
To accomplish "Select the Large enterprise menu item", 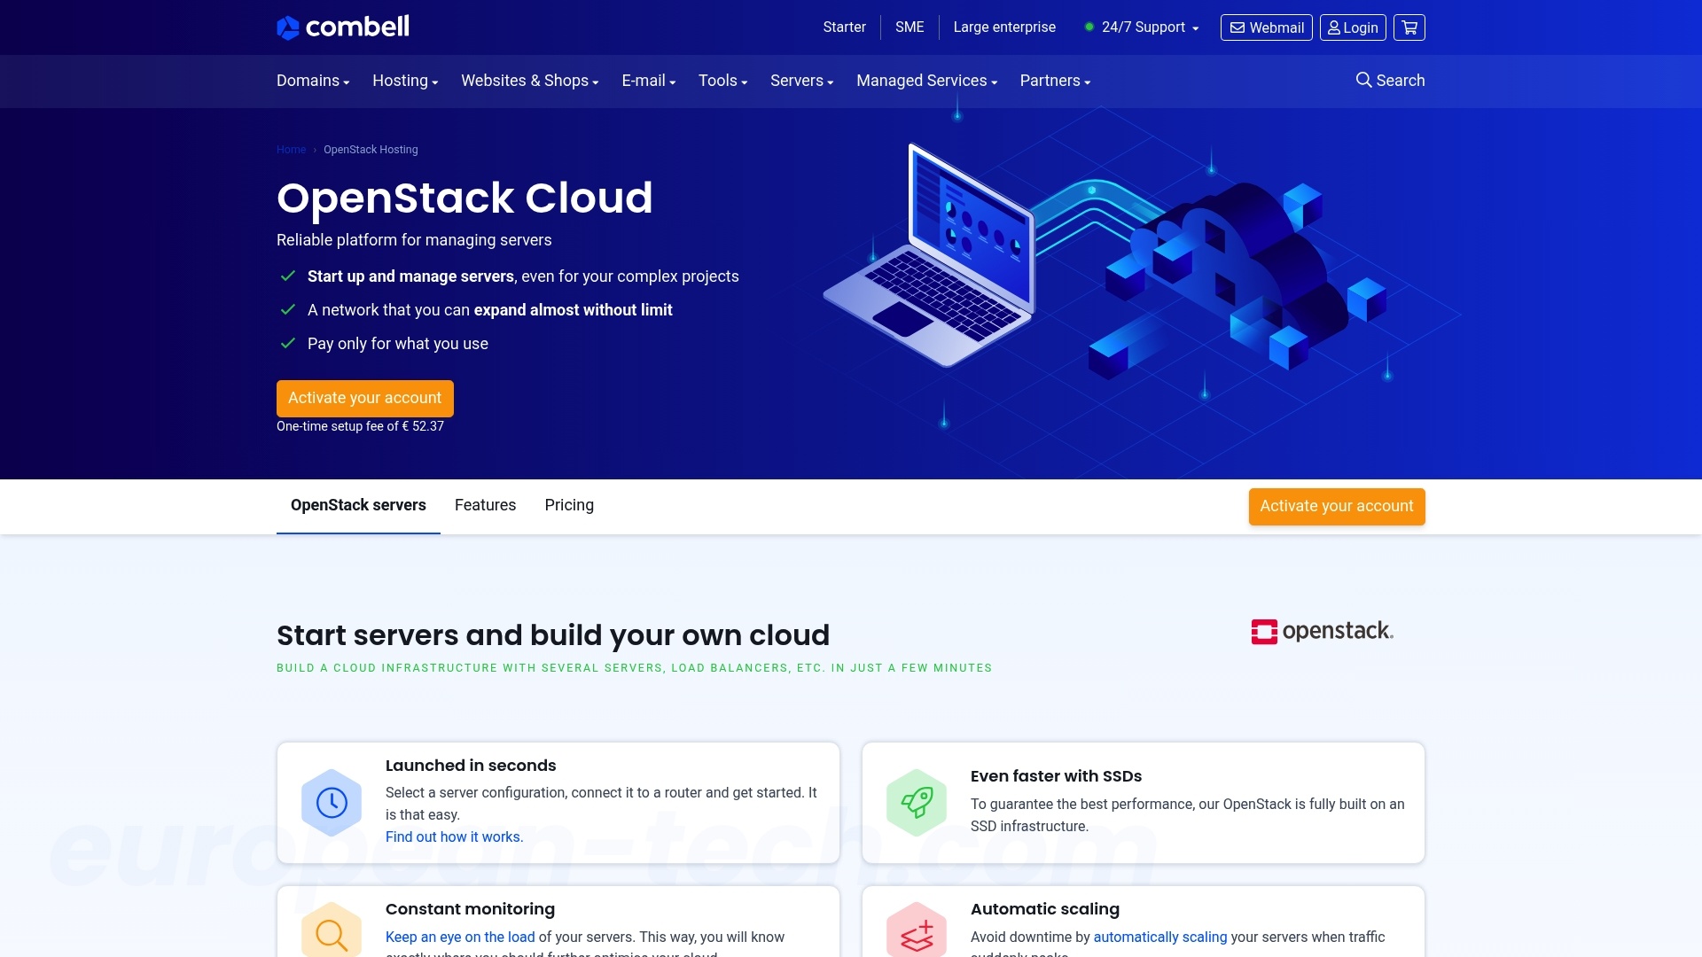I will pos(1003,27).
